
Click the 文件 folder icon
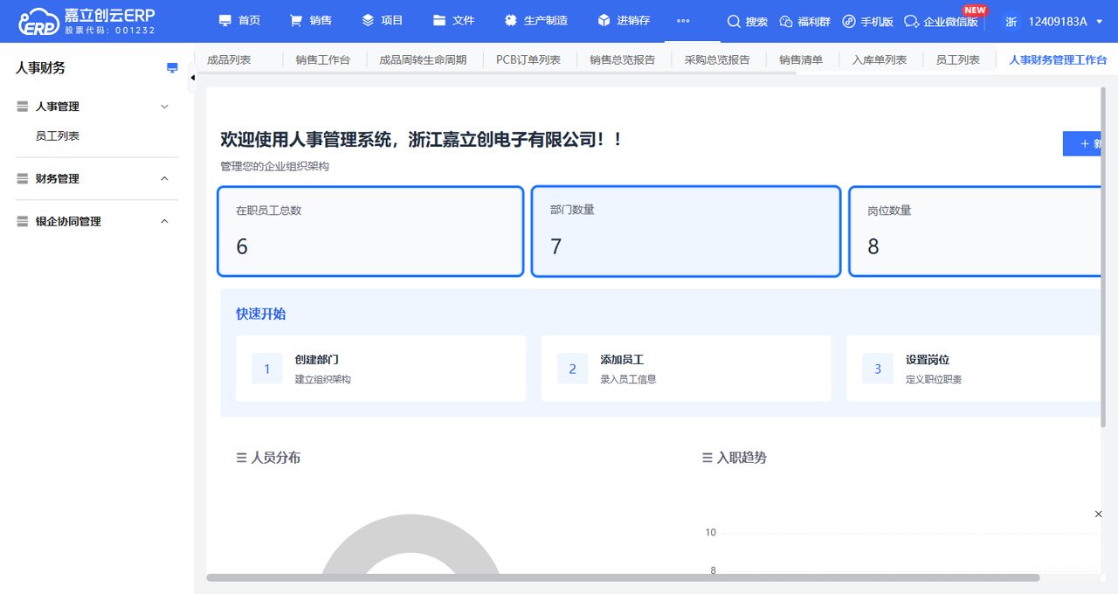click(438, 20)
